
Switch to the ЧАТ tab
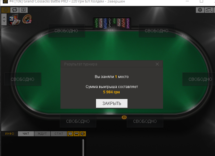pyautogui.click(x=26, y=134)
